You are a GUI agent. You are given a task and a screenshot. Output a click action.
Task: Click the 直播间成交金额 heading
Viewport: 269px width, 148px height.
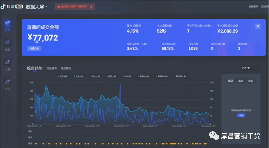tap(43, 27)
